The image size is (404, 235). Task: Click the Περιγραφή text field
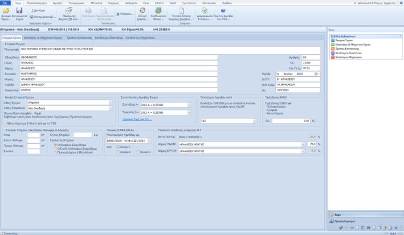(x=162, y=49)
